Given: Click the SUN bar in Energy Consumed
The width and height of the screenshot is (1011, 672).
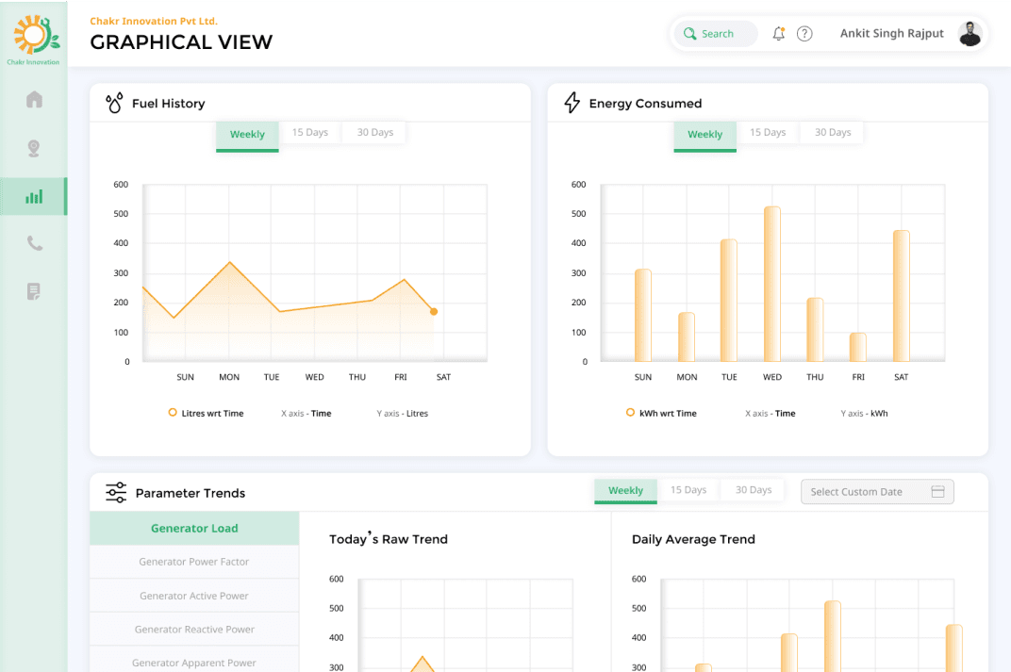Looking at the screenshot, I should (643, 315).
